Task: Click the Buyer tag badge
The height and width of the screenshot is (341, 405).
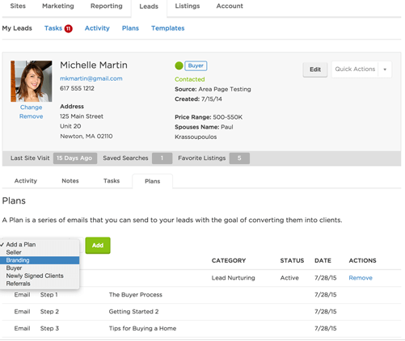Action: 196,65
